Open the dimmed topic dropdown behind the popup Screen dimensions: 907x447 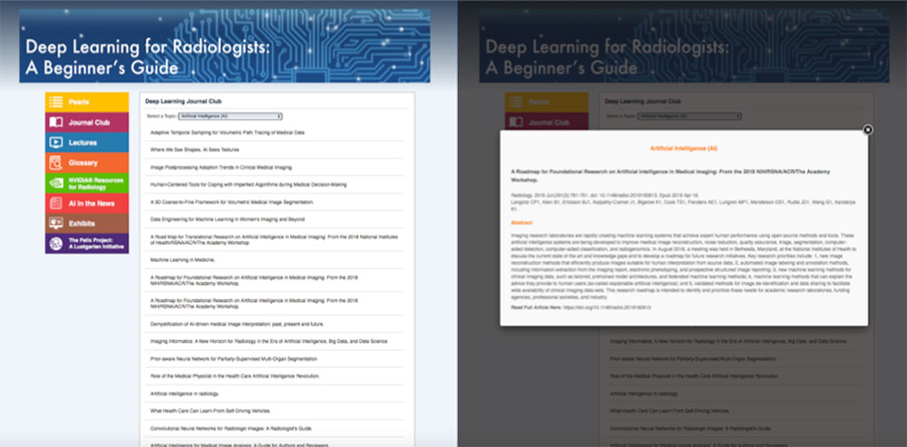coord(689,116)
